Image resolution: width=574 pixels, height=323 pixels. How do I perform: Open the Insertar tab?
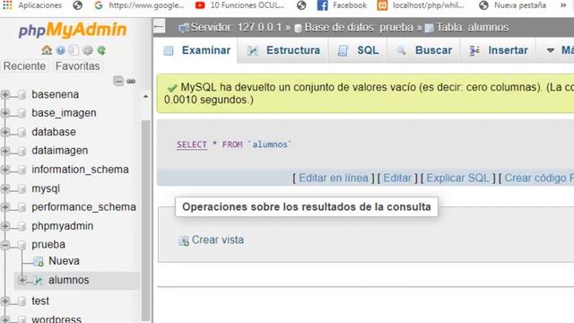(x=499, y=50)
